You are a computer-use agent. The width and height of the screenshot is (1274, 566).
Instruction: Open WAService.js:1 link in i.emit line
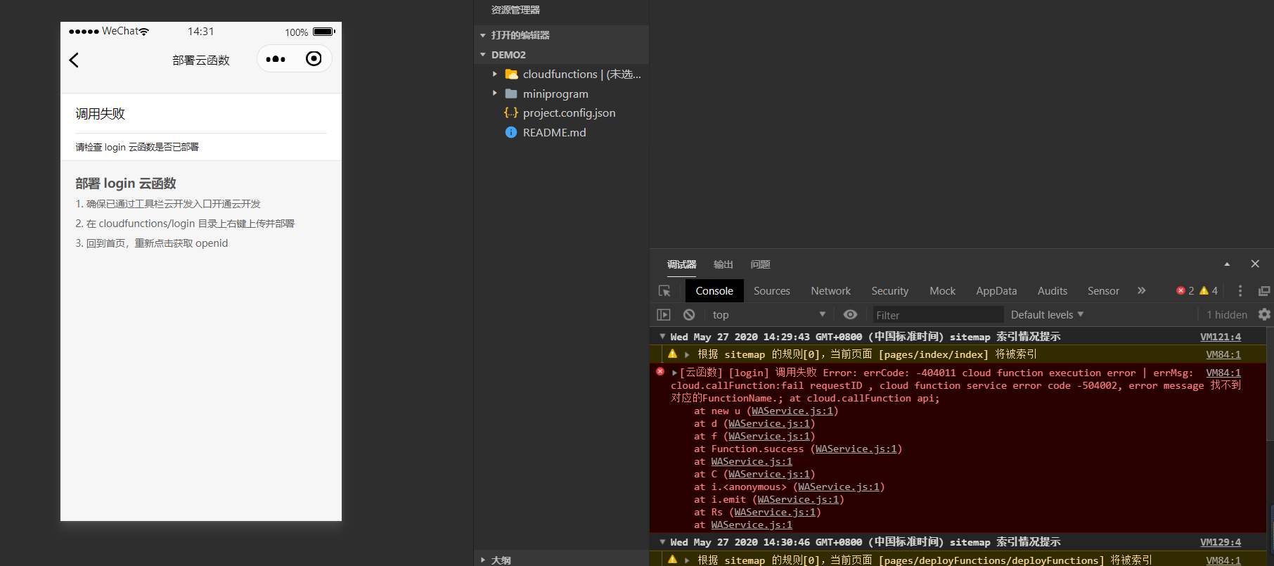click(x=798, y=499)
